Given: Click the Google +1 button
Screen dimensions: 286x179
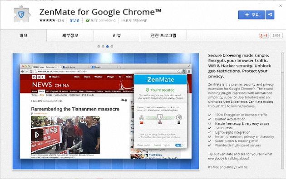Looking at the screenshot, I should click(x=264, y=35).
